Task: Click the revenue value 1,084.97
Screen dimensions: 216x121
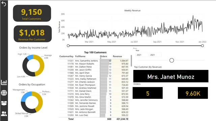Action: point(124,61)
